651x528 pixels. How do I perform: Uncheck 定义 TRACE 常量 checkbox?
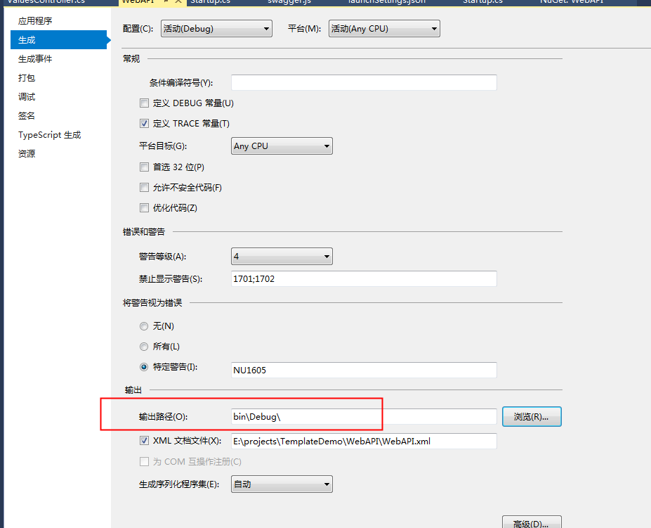tap(144, 124)
